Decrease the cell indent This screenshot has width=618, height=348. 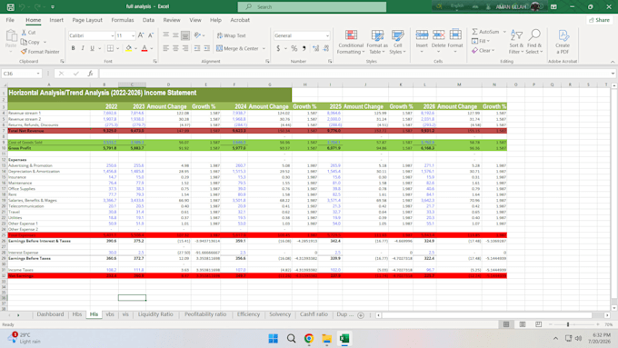197,48
